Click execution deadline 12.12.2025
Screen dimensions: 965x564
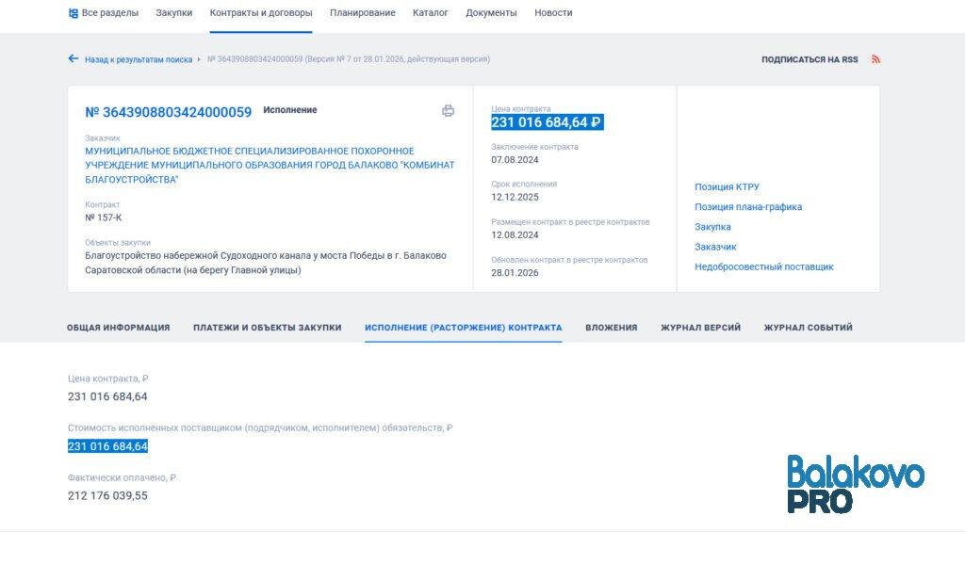[x=515, y=198]
